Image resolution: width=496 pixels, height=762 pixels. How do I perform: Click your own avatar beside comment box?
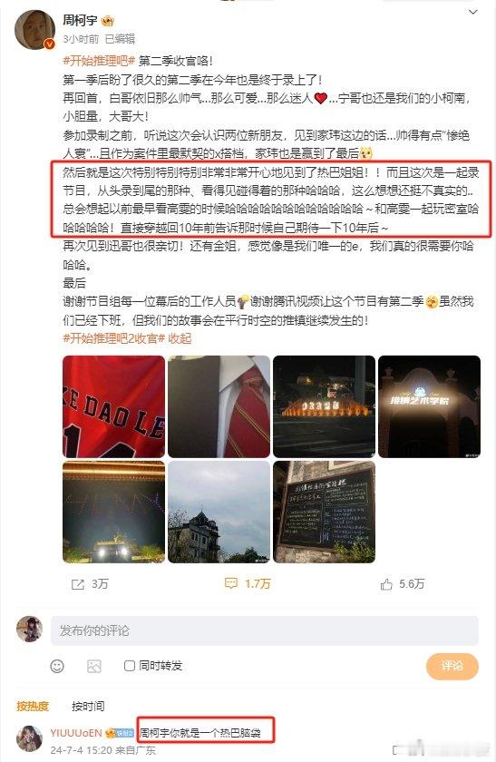tap(30, 629)
